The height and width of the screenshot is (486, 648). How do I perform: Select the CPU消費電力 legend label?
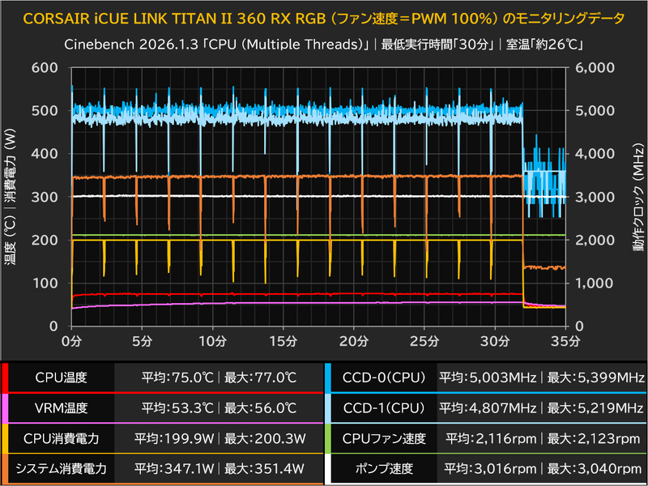[62, 438]
